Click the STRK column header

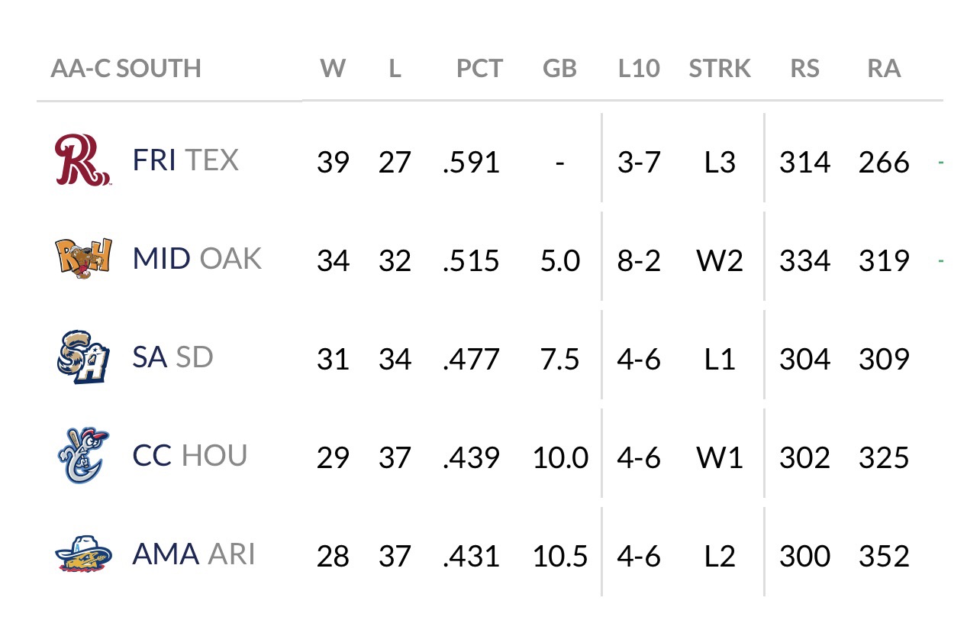pos(720,69)
